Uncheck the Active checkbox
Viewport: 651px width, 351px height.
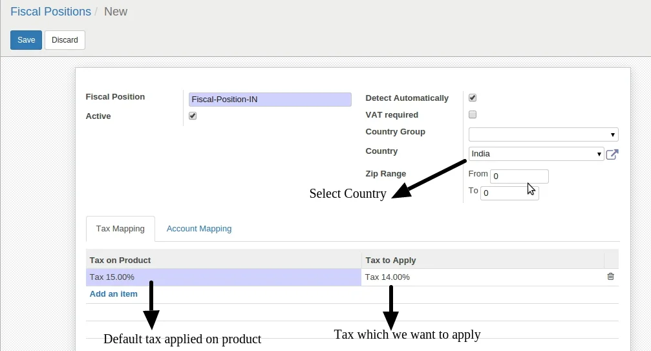coord(193,116)
